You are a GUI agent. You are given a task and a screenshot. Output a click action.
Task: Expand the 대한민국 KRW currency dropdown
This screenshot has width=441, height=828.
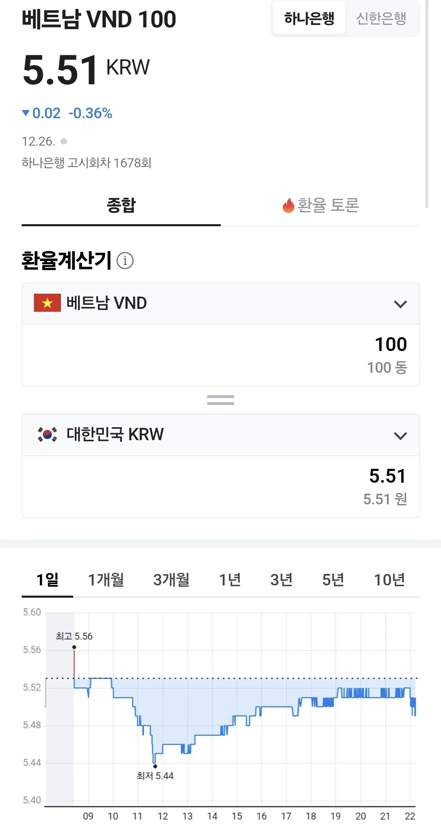(221, 435)
